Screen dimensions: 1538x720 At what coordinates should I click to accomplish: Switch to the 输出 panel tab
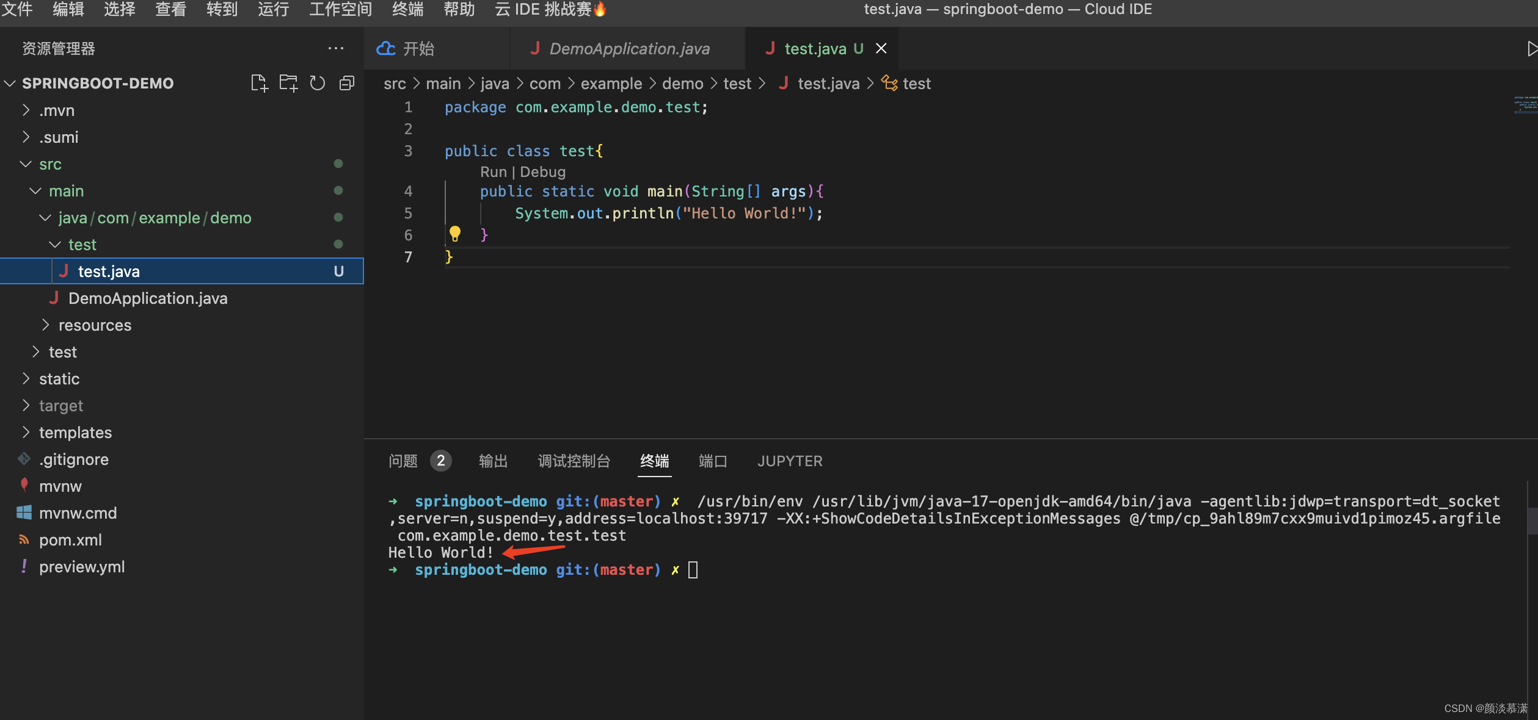(x=494, y=461)
